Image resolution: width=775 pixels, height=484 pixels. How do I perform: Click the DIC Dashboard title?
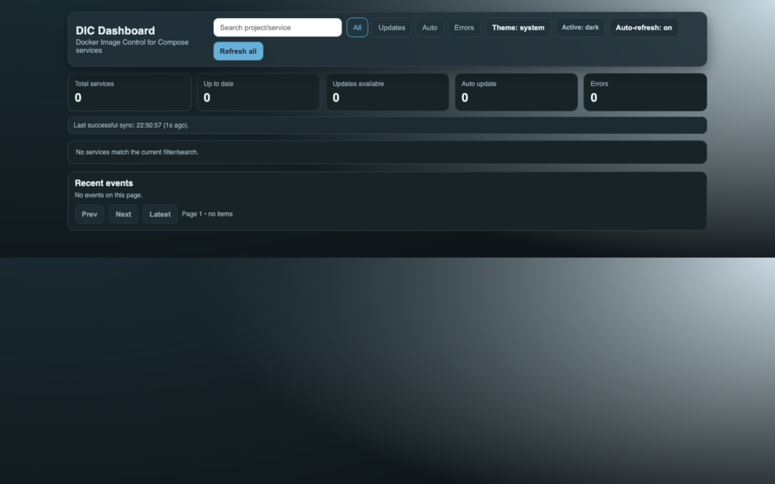114,30
